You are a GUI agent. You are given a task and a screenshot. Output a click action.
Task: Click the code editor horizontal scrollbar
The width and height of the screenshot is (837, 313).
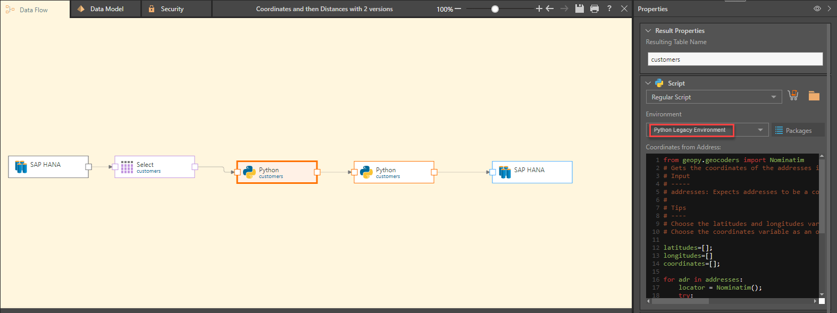(x=680, y=301)
